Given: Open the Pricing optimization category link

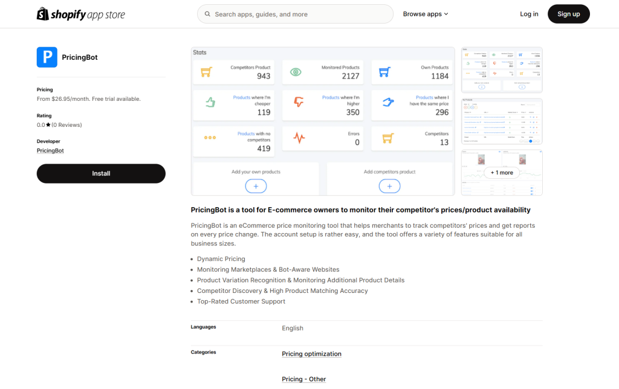Looking at the screenshot, I should [x=311, y=354].
